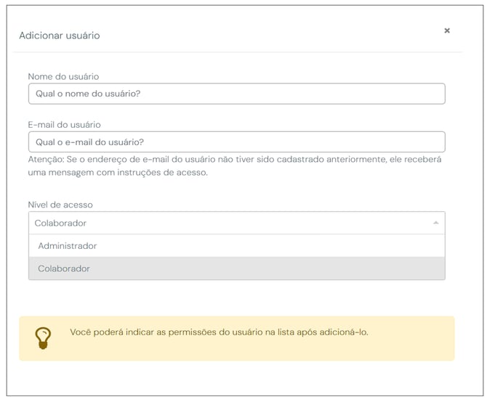
Task: Click the 'Atenção' e-mail helper text
Action: point(235,160)
